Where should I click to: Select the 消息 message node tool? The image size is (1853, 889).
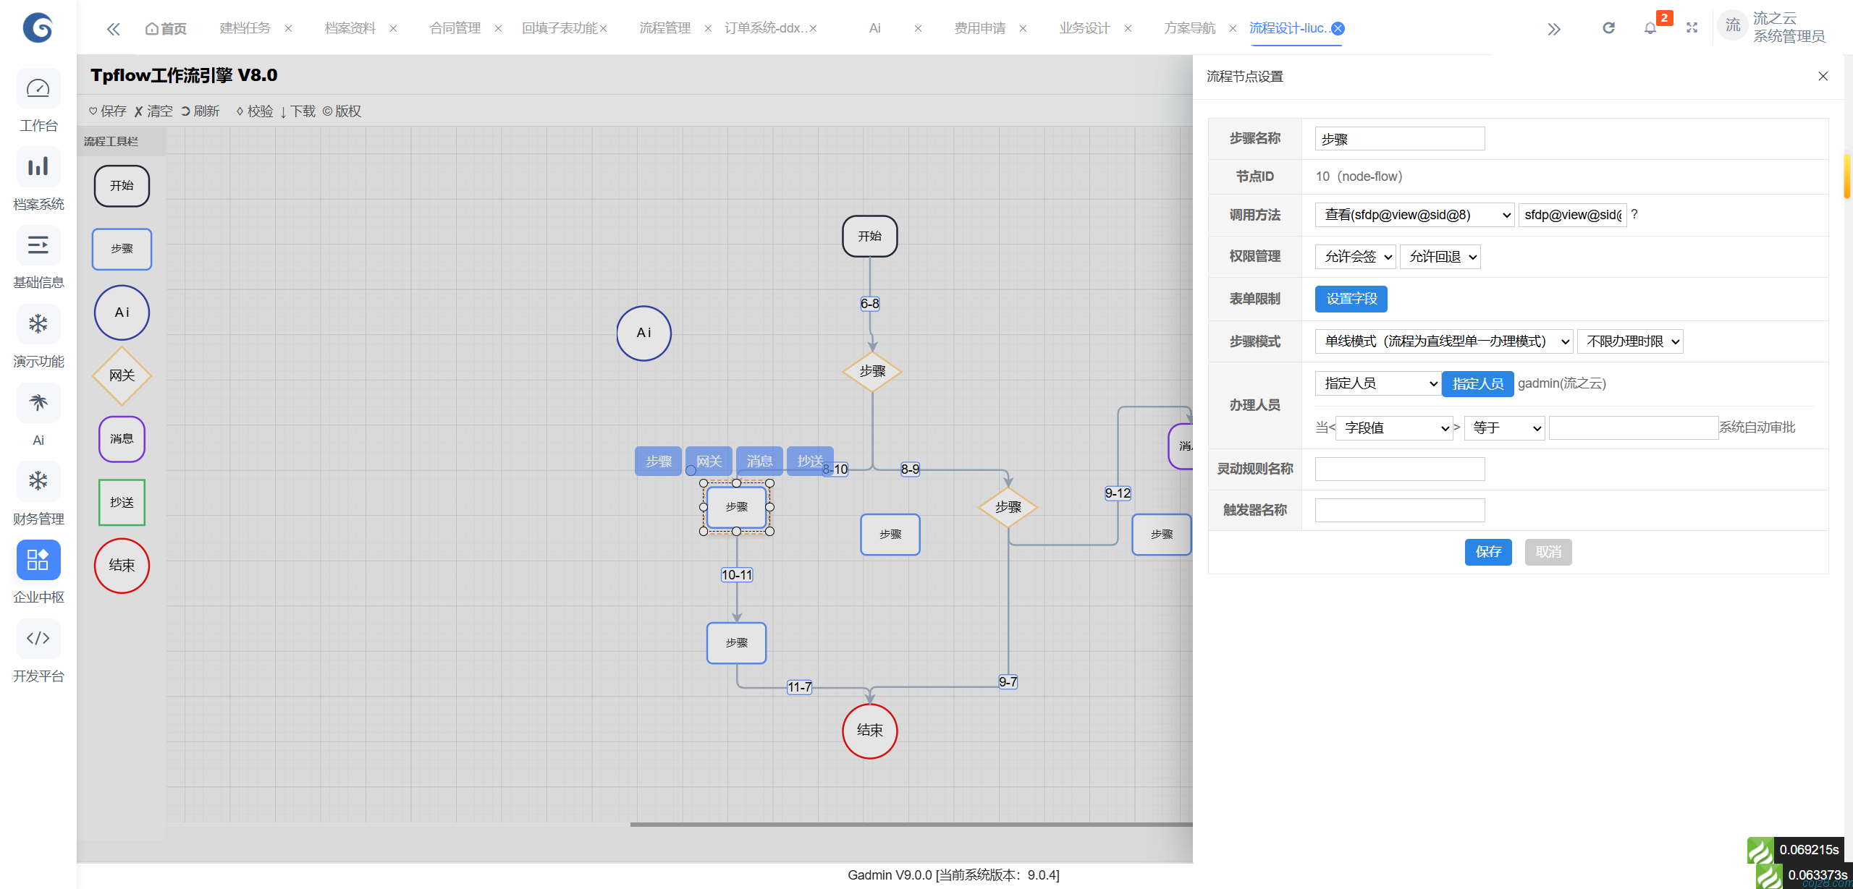click(121, 439)
